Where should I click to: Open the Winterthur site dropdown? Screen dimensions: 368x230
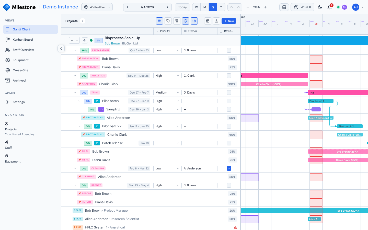[97, 7]
